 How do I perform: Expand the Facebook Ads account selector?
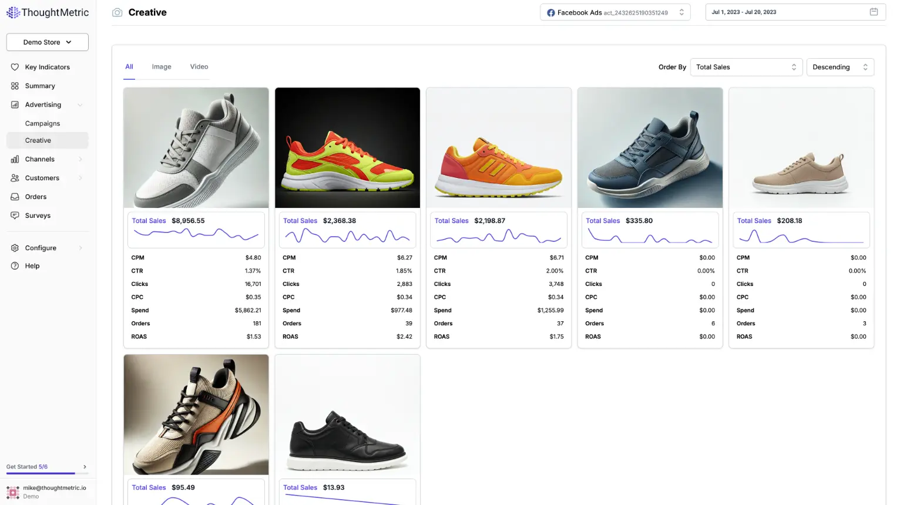(681, 12)
